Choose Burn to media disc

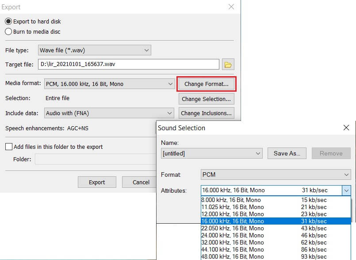(x=8, y=31)
